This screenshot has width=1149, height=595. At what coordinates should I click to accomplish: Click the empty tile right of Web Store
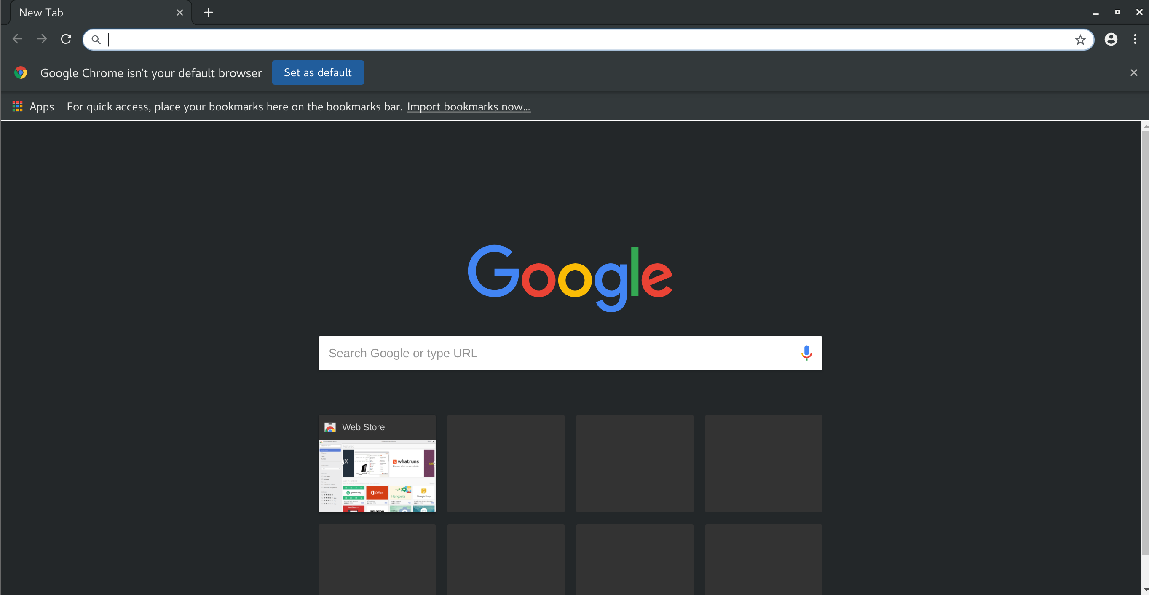[506, 464]
